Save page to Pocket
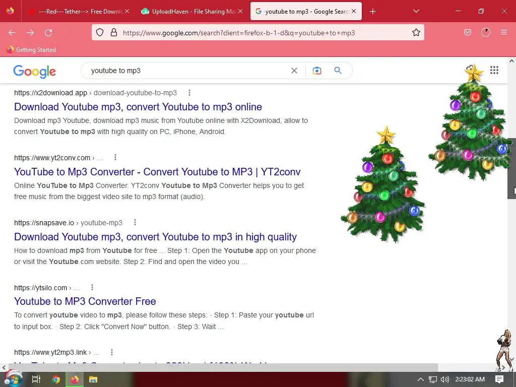 tap(467, 33)
